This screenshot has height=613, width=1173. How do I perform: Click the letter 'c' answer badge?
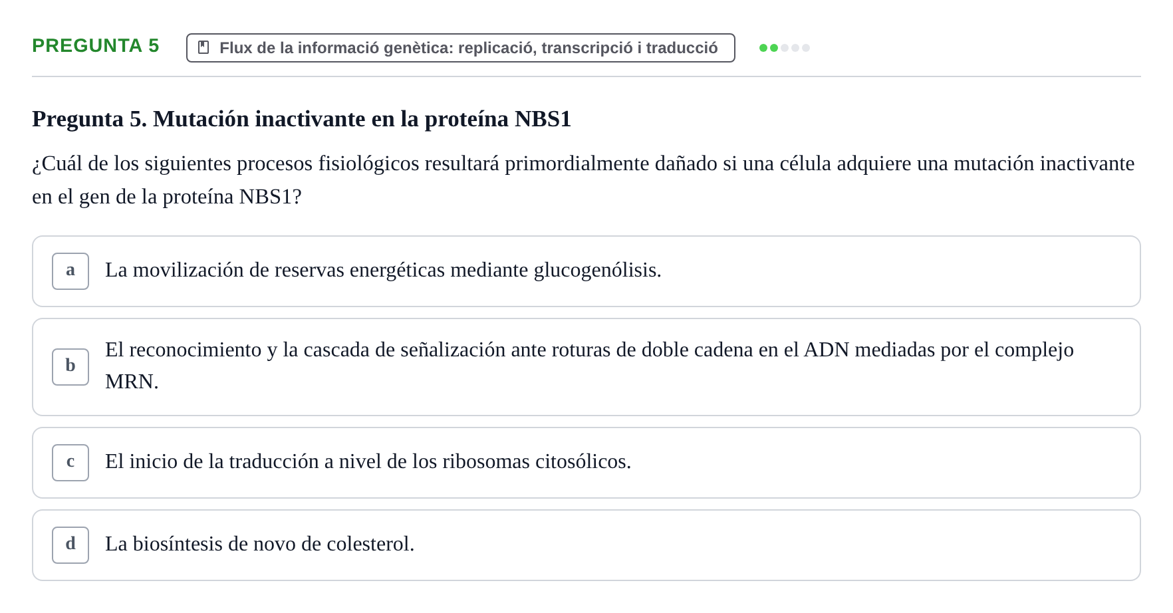(x=70, y=463)
